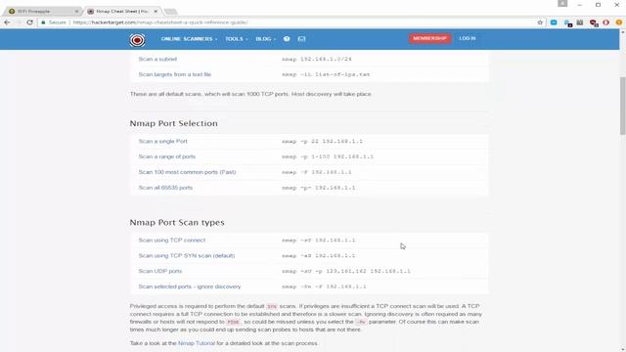626x352 pixels.
Task: Click the red circle Opera-style extension icon
Action: pyautogui.click(x=606, y=22)
